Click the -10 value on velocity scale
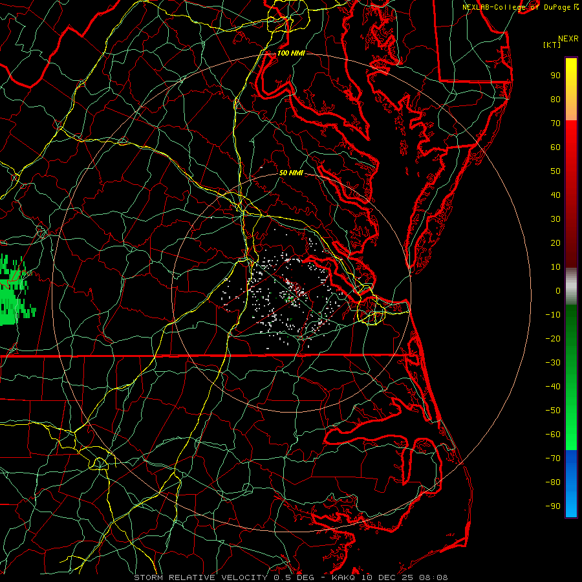The height and width of the screenshot is (582, 582). click(x=553, y=315)
